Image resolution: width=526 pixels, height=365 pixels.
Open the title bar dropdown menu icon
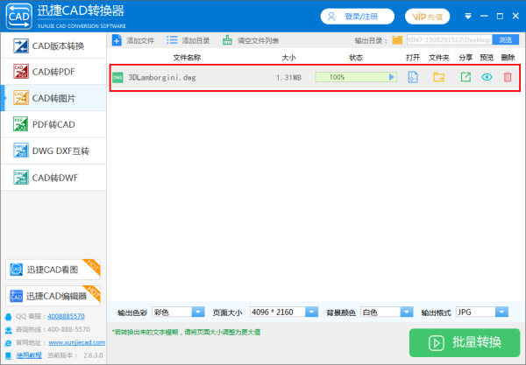[x=468, y=16]
